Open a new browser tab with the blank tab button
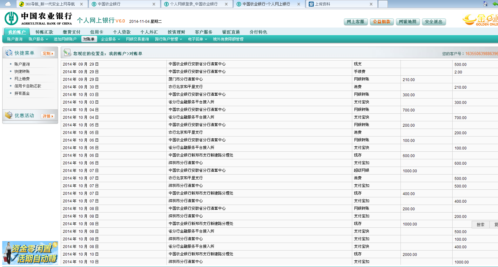 pyautogui.click(x=383, y=4)
